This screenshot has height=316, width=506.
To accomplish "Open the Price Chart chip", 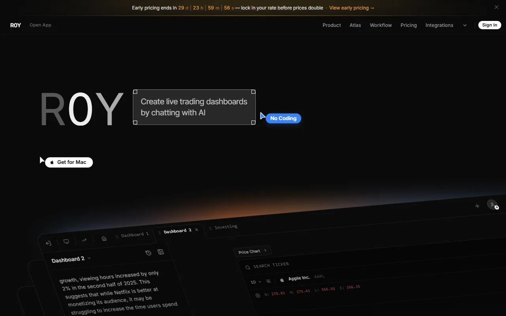I will click(252, 251).
